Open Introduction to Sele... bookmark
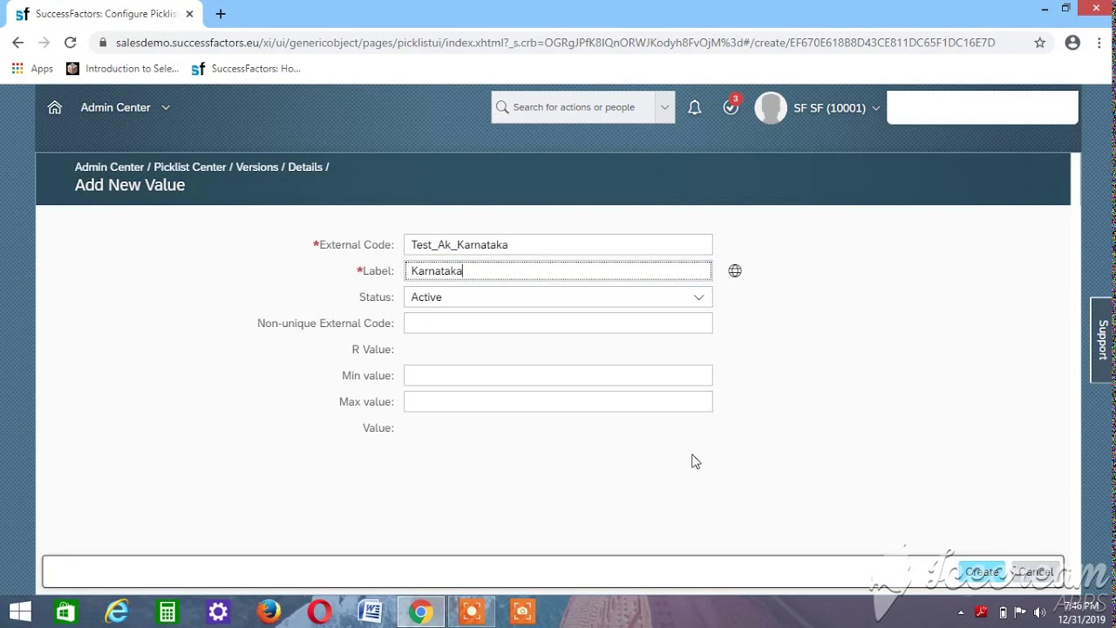Viewport: 1116px width, 628px height. 123,69
